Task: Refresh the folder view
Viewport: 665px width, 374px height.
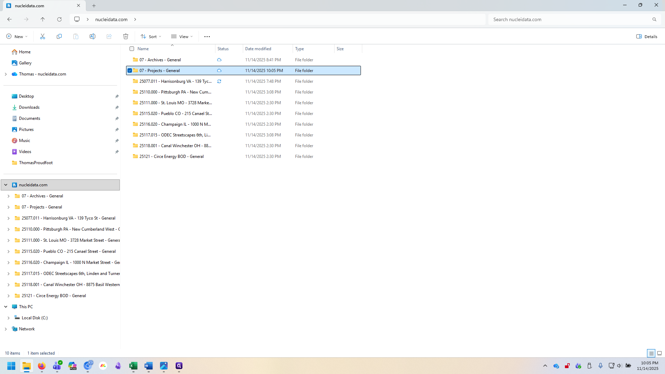Action: [59, 19]
